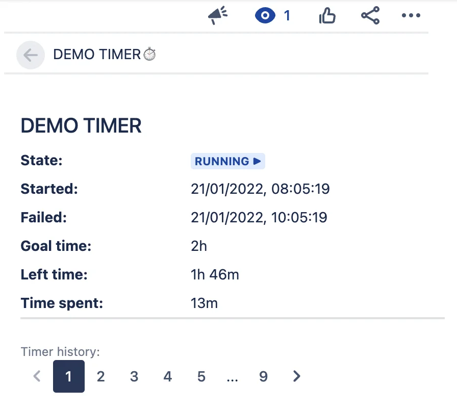This screenshot has height=410, width=457.
Task: Click the RUNNING state badge
Action: (228, 161)
